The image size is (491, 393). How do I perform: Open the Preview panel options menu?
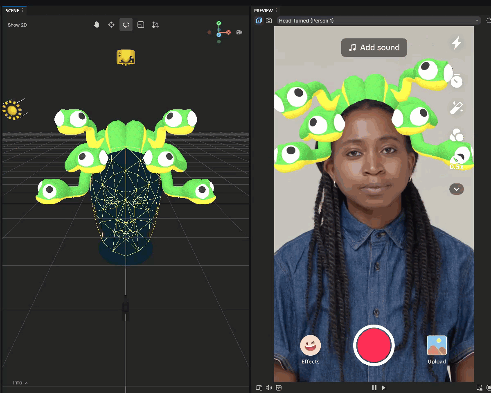click(x=276, y=11)
